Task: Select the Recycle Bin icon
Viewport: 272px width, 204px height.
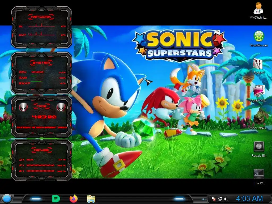Action: [259, 149]
